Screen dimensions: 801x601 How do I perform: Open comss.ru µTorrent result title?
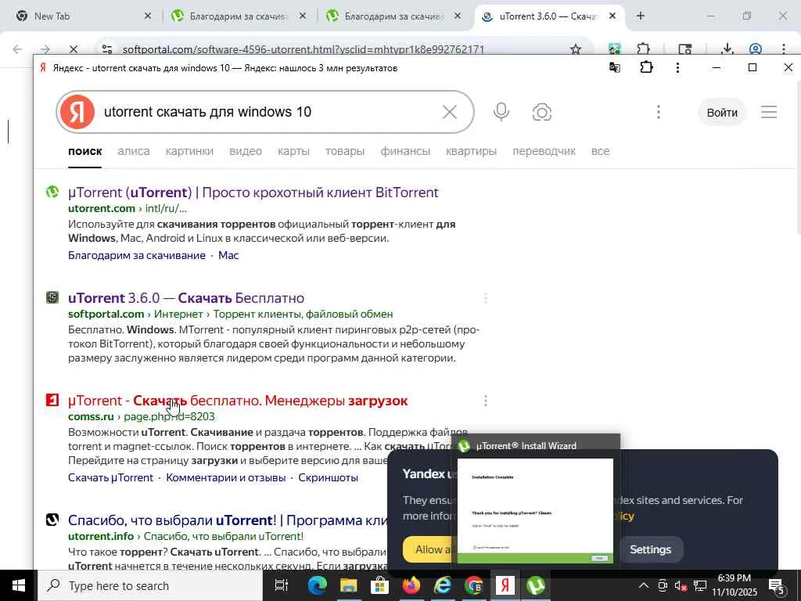pos(238,401)
